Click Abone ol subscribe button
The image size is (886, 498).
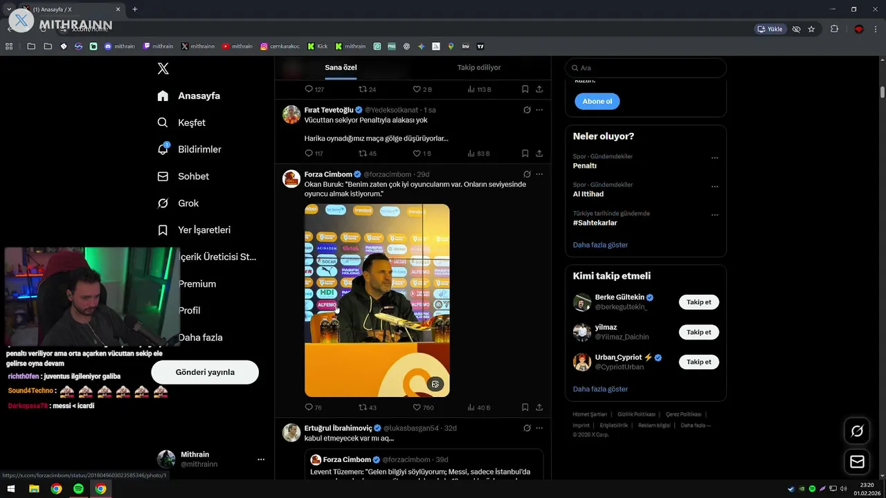[x=597, y=101]
